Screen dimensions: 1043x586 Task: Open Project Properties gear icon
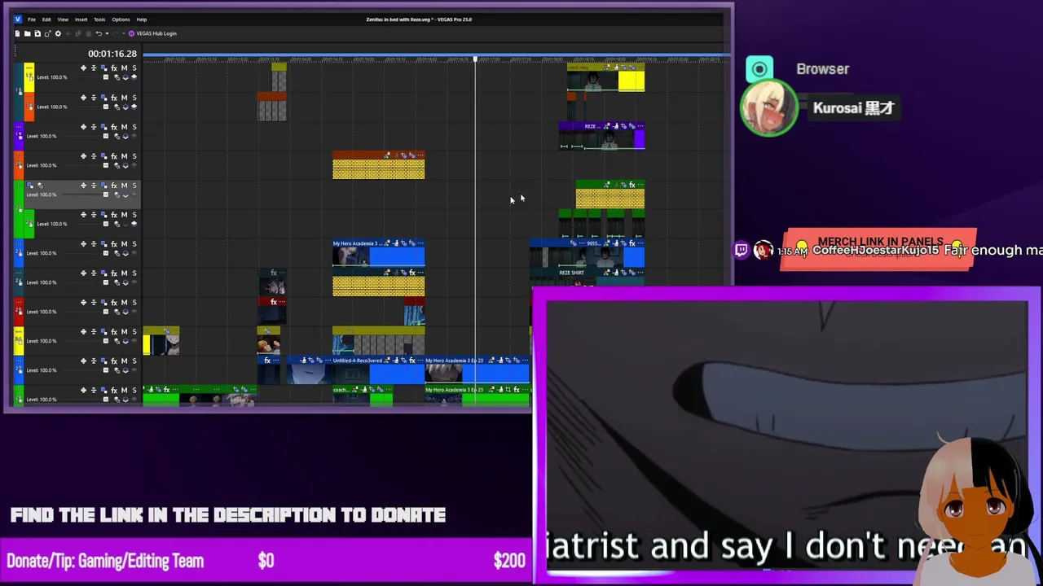(x=58, y=33)
